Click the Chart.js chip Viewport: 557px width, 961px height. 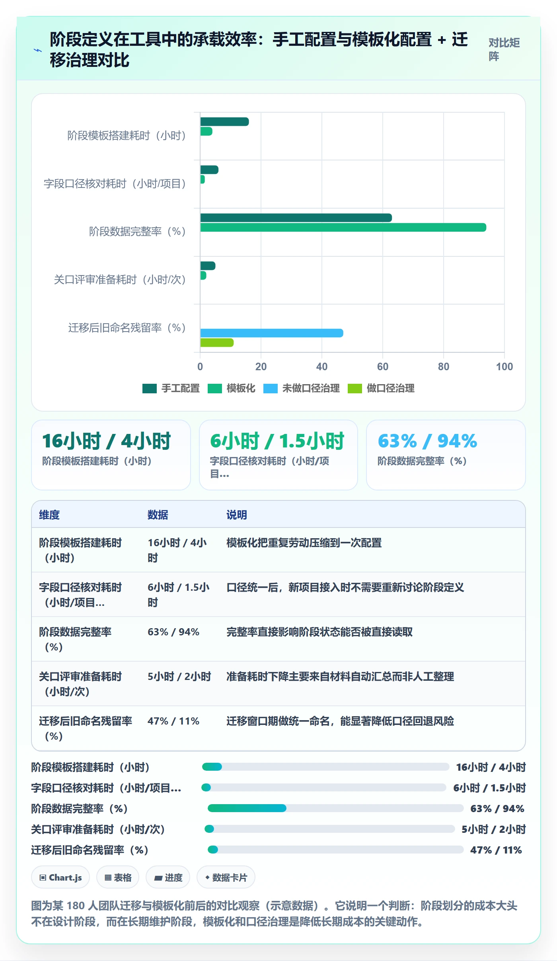60,877
